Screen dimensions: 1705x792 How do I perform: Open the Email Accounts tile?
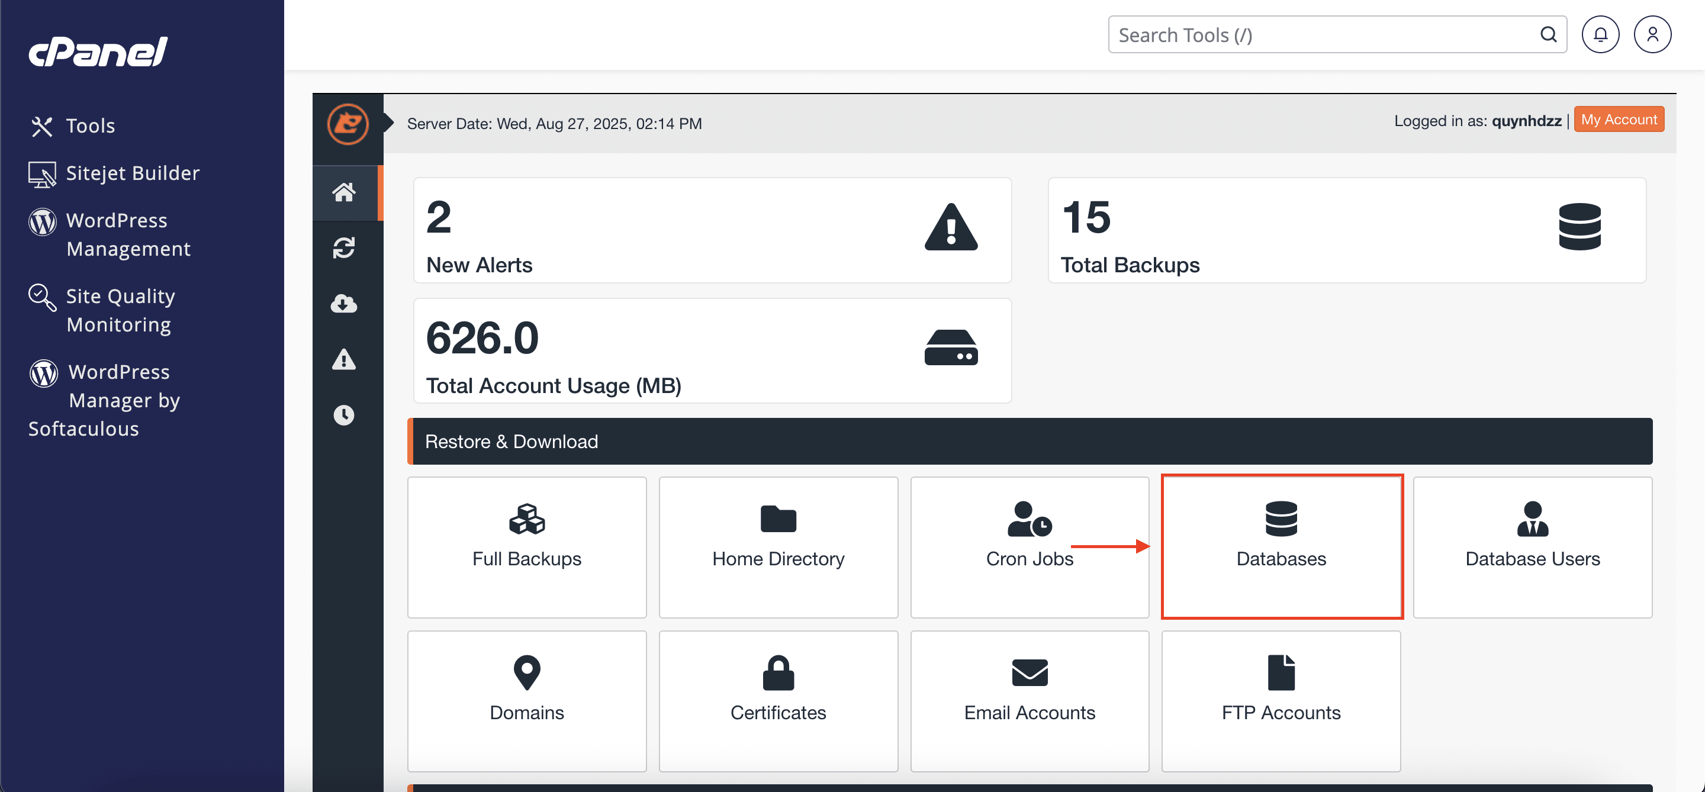(x=1030, y=701)
